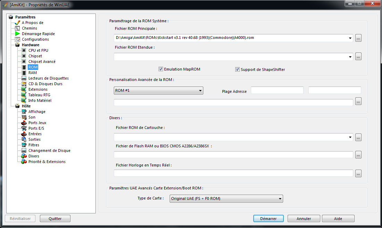Uncheck Support de ShapeShifter

pos(238,70)
